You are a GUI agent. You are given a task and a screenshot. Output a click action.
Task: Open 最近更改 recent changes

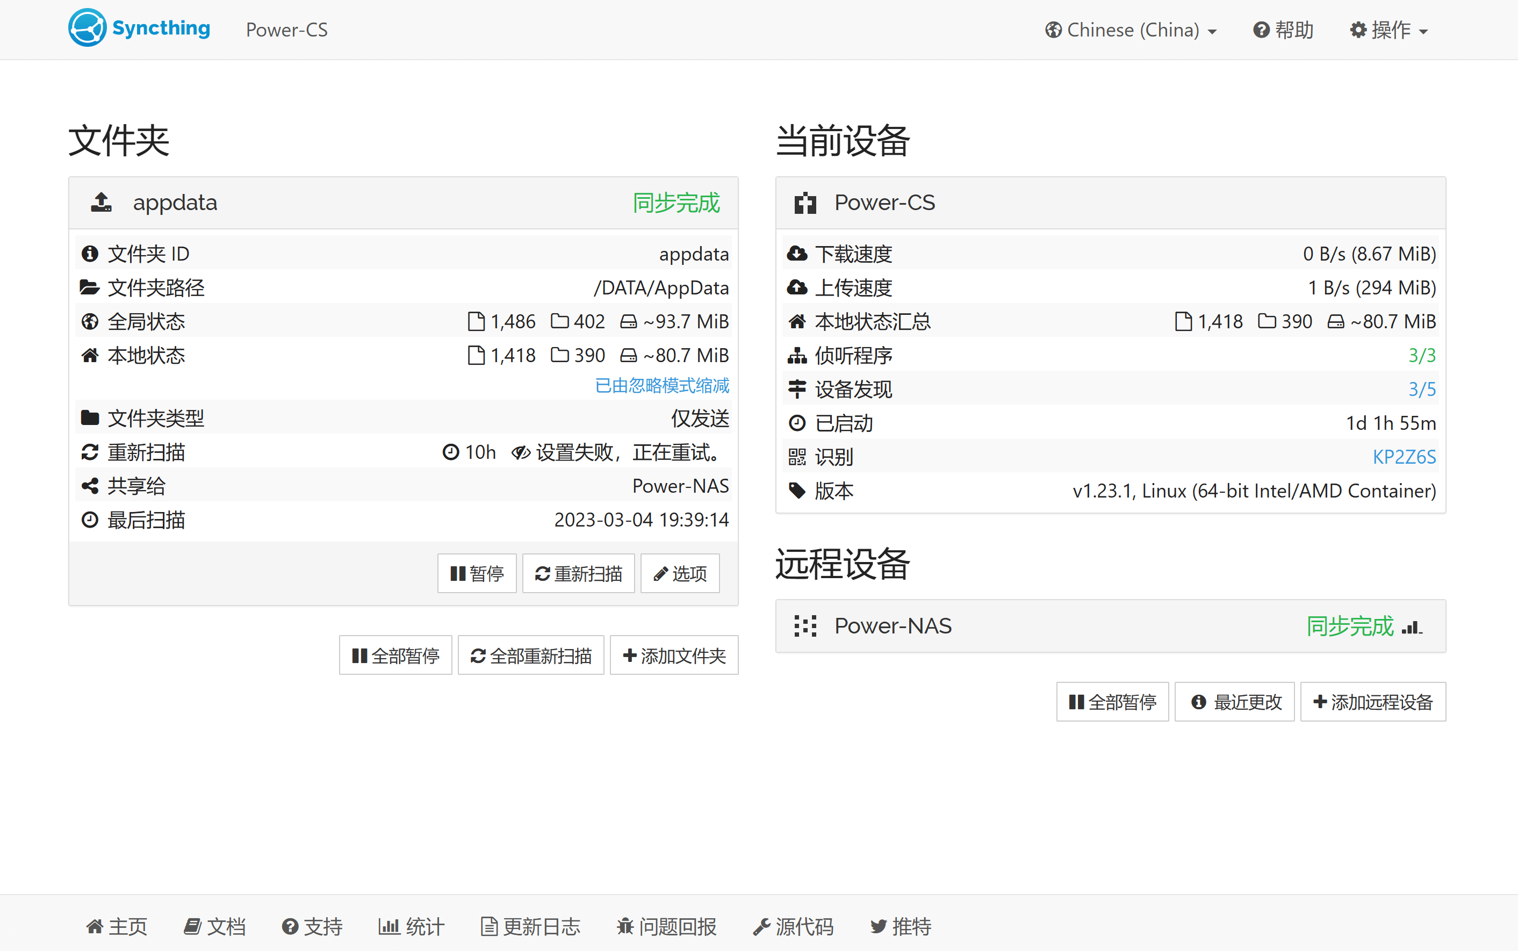pyautogui.click(x=1234, y=701)
